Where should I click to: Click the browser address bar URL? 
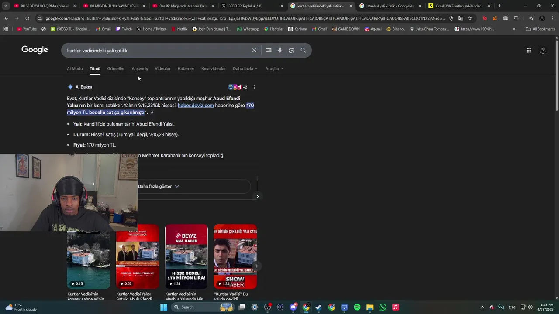pyautogui.click(x=244, y=18)
